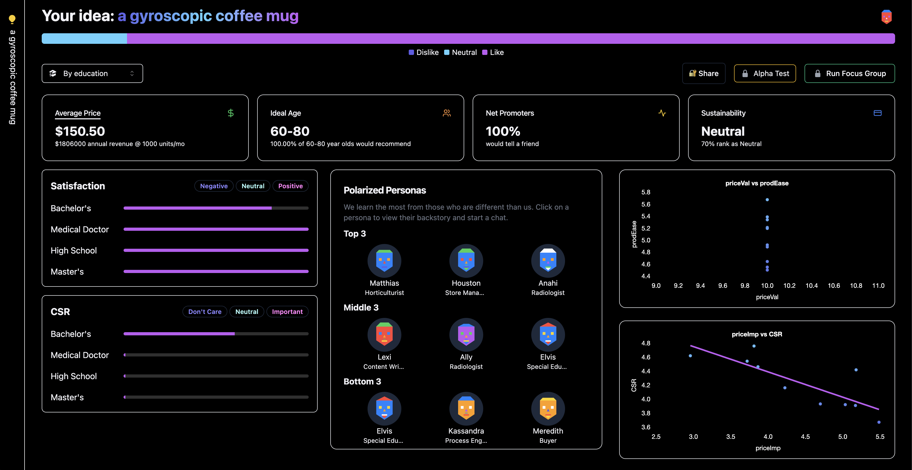
Task: Click the Share button
Action: [703, 73]
